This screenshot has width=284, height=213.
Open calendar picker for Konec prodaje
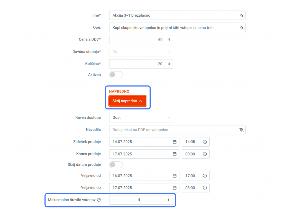point(175,154)
